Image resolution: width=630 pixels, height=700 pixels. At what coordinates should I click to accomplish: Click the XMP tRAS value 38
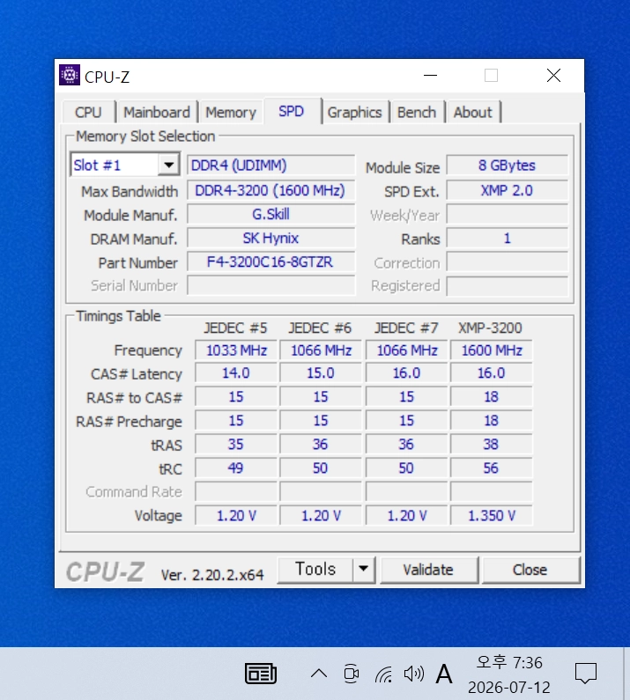(x=492, y=444)
